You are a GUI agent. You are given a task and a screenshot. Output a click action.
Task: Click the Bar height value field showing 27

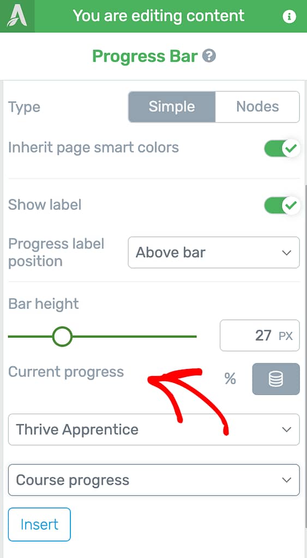pos(260,336)
